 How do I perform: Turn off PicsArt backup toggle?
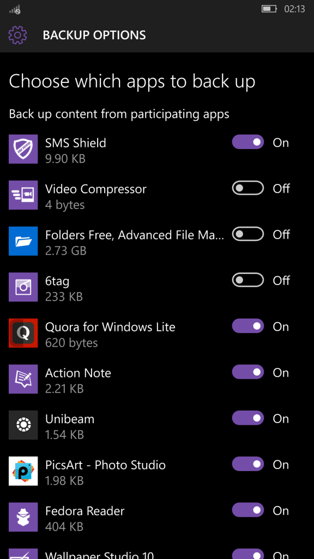point(248,464)
